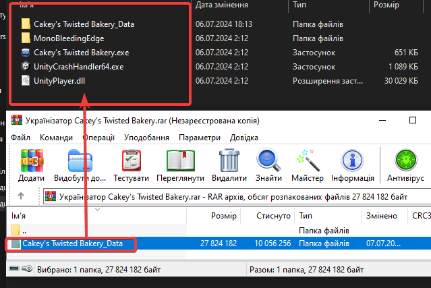The width and height of the screenshot is (431, 288).
Task: Maximize the WinRAR window
Action: [x=413, y=120]
